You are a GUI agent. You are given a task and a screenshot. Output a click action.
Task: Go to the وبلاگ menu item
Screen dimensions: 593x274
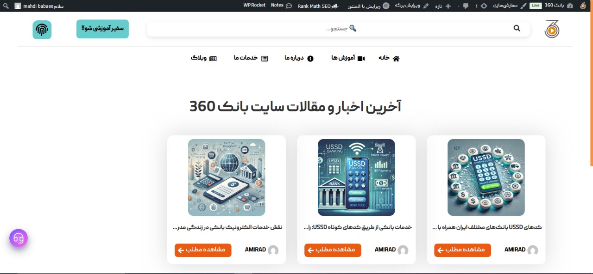[x=204, y=58]
